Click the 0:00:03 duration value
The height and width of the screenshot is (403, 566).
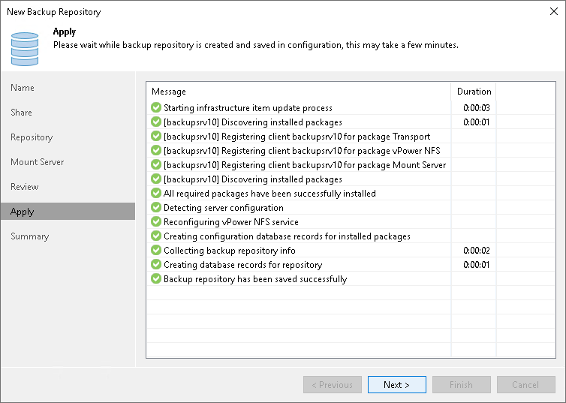click(x=477, y=108)
